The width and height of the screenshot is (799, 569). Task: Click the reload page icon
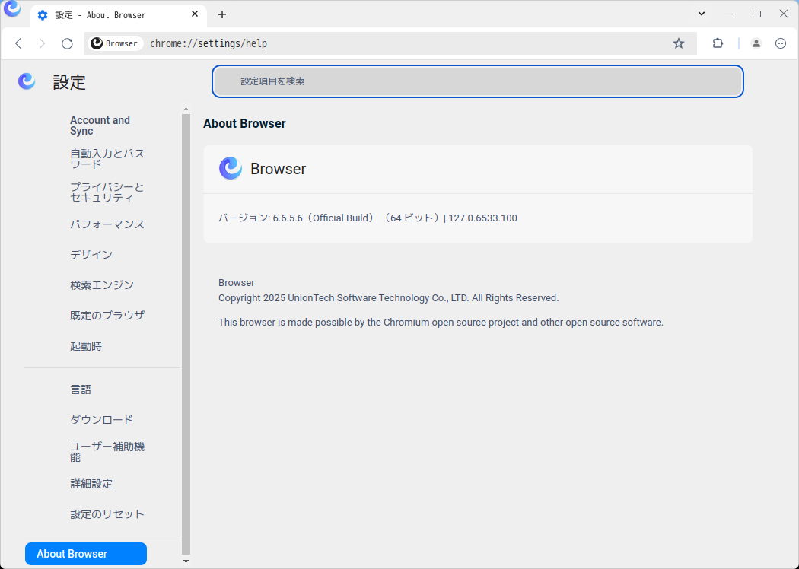click(x=67, y=43)
